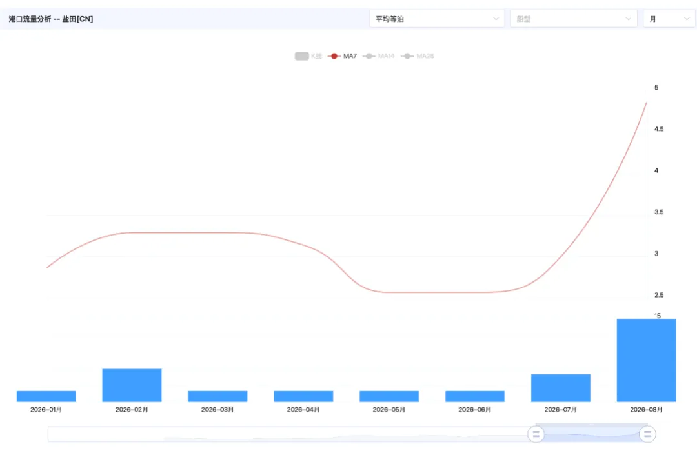Click the 2026-07月 axis label
The height and width of the screenshot is (464, 697).
coord(561,409)
